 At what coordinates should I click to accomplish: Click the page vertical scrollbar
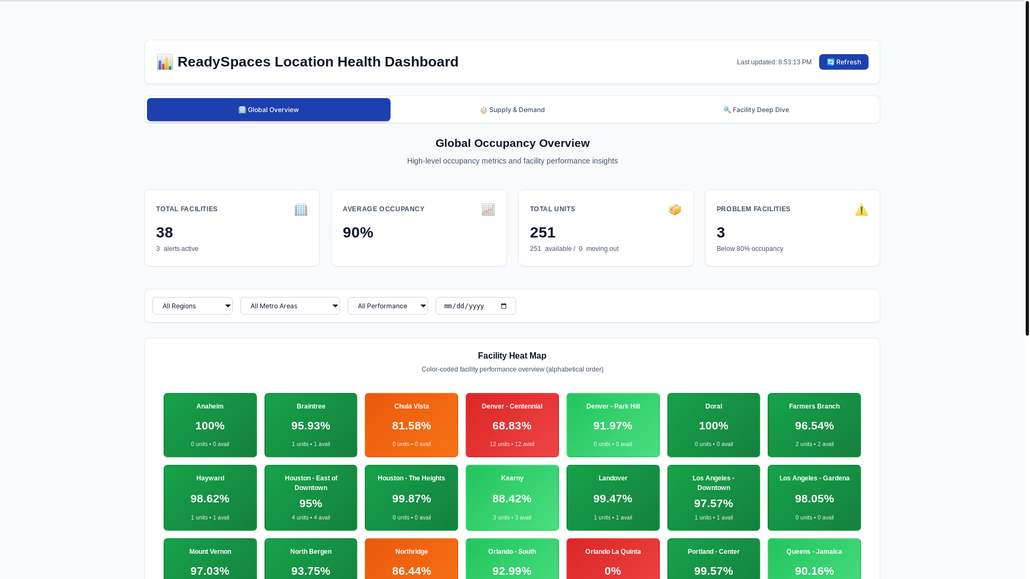click(1027, 168)
